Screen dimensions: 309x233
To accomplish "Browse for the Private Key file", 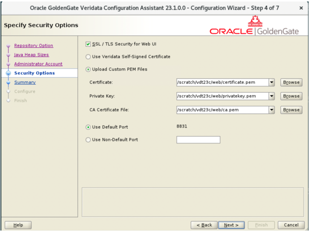I will tap(291, 96).
